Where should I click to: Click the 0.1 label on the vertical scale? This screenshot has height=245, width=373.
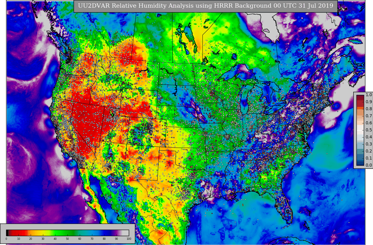click(369, 158)
